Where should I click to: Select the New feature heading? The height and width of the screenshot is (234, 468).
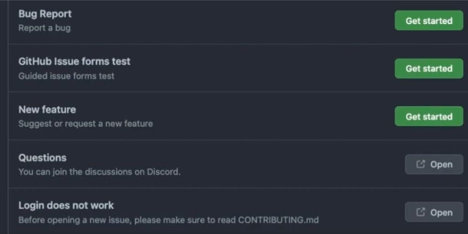47,109
